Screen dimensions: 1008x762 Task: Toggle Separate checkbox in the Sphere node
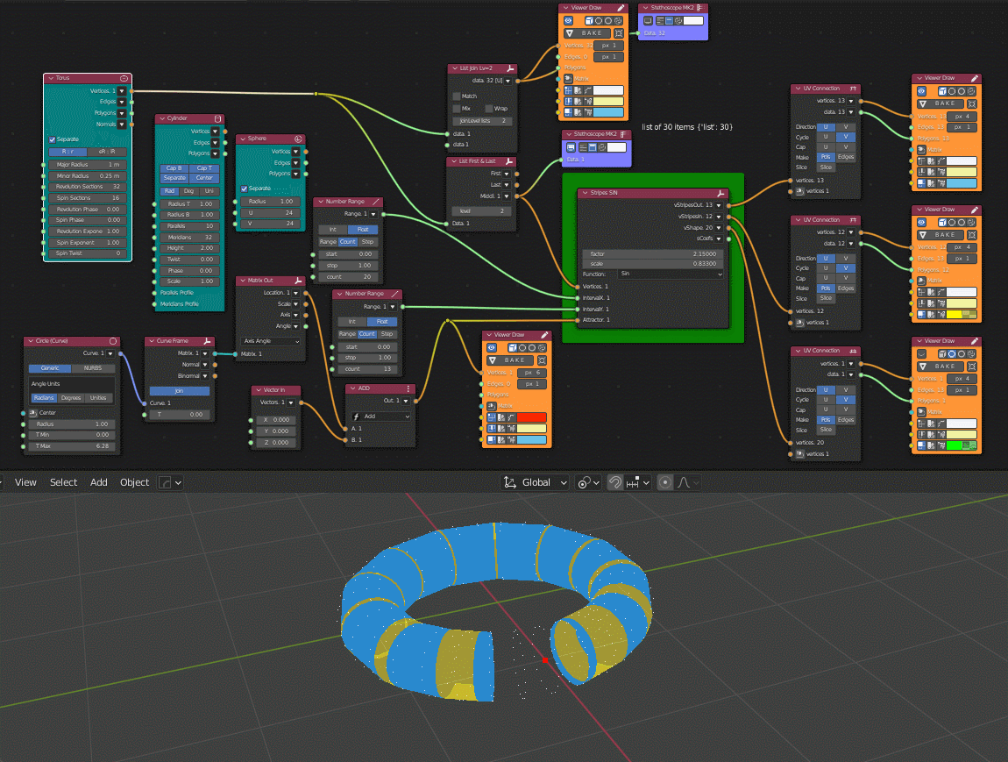[245, 189]
